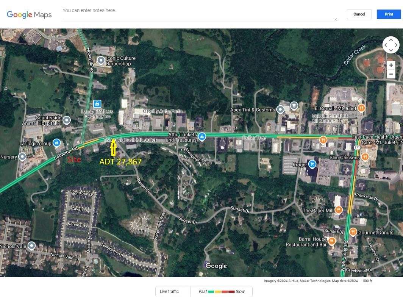Zoom out using the minus icon
Screen dimensions: 403x297
(x=391, y=73)
